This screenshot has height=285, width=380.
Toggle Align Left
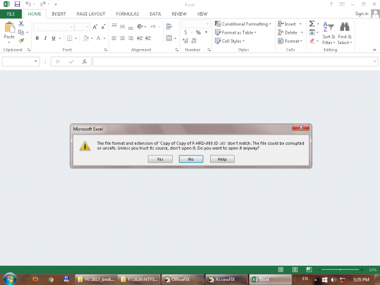115,38
